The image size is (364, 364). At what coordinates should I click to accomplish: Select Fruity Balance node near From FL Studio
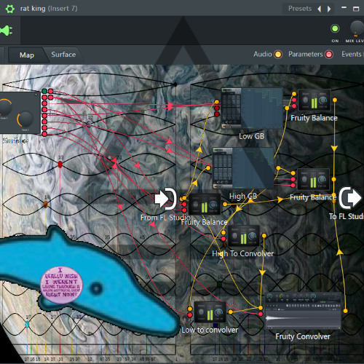(x=205, y=205)
